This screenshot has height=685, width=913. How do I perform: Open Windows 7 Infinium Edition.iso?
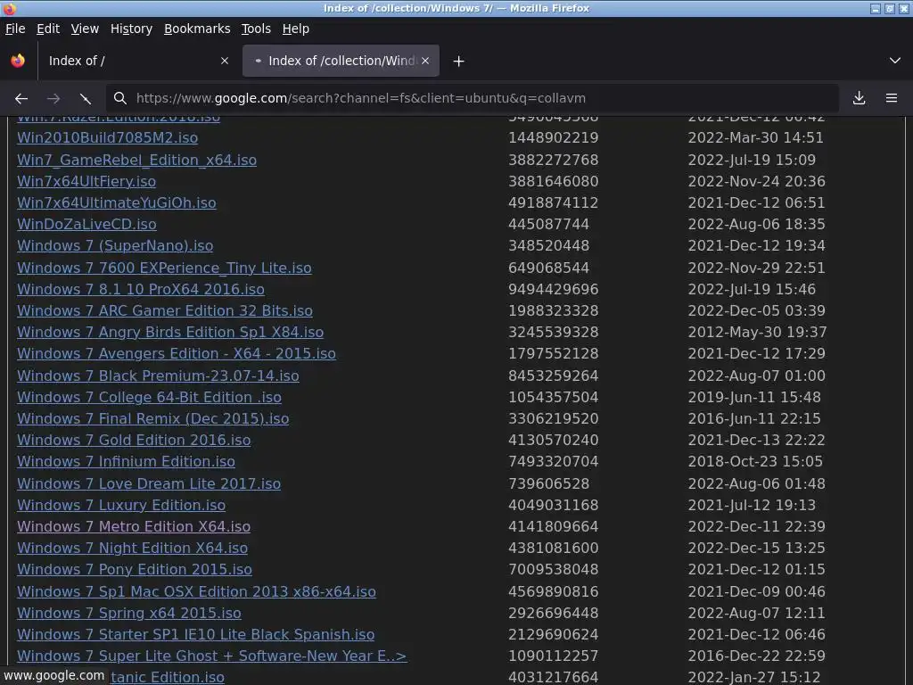pyautogui.click(x=127, y=462)
